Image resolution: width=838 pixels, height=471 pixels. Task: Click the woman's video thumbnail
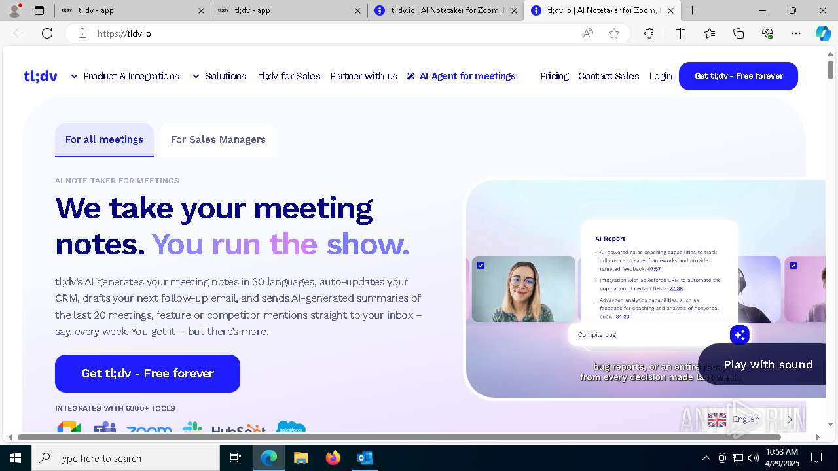(x=524, y=289)
